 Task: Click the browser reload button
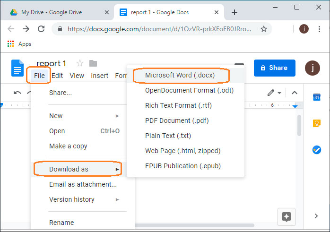(x=41, y=29)
